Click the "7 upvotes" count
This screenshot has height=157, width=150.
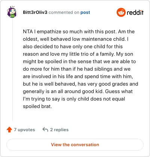pos(24,130)
